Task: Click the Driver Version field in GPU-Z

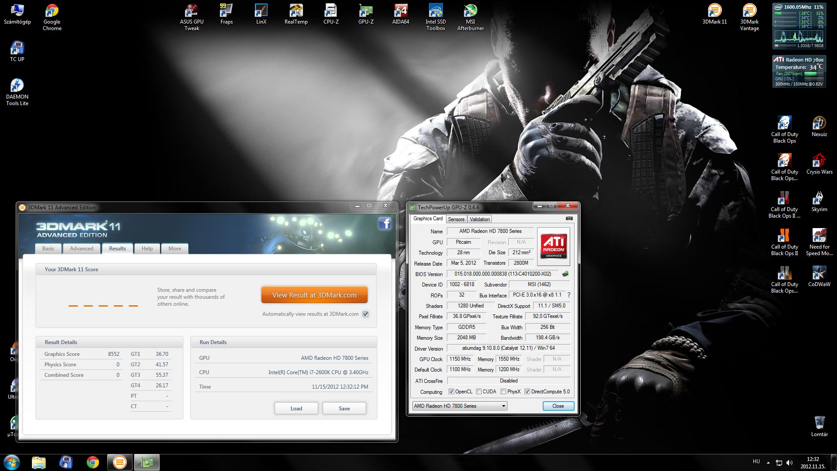Action: (508, 348)
